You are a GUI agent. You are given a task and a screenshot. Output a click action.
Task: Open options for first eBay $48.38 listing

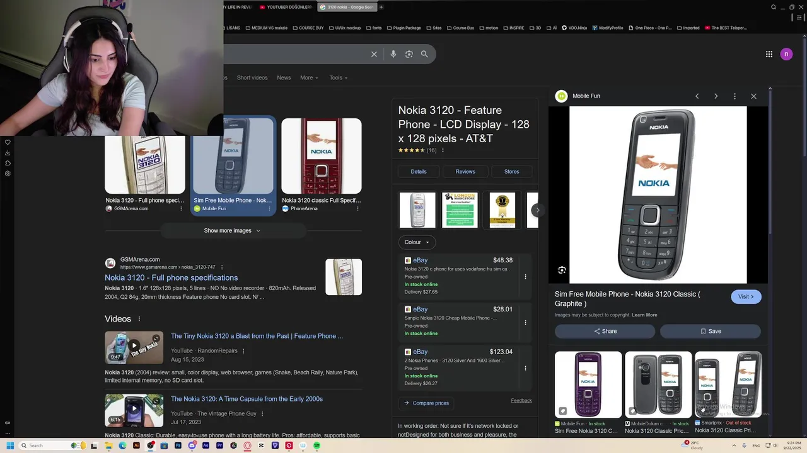pyautogui.click(x=525, y=276)
